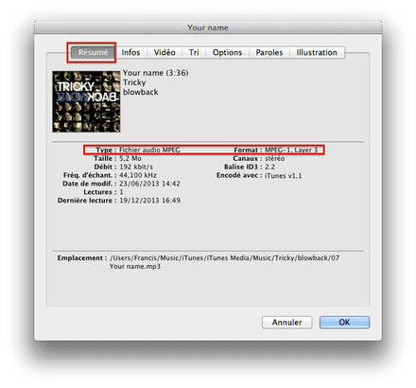The image size is (416, 388).
Task: Click the Débit value 192 kbit/s
Action: point(136,167)
